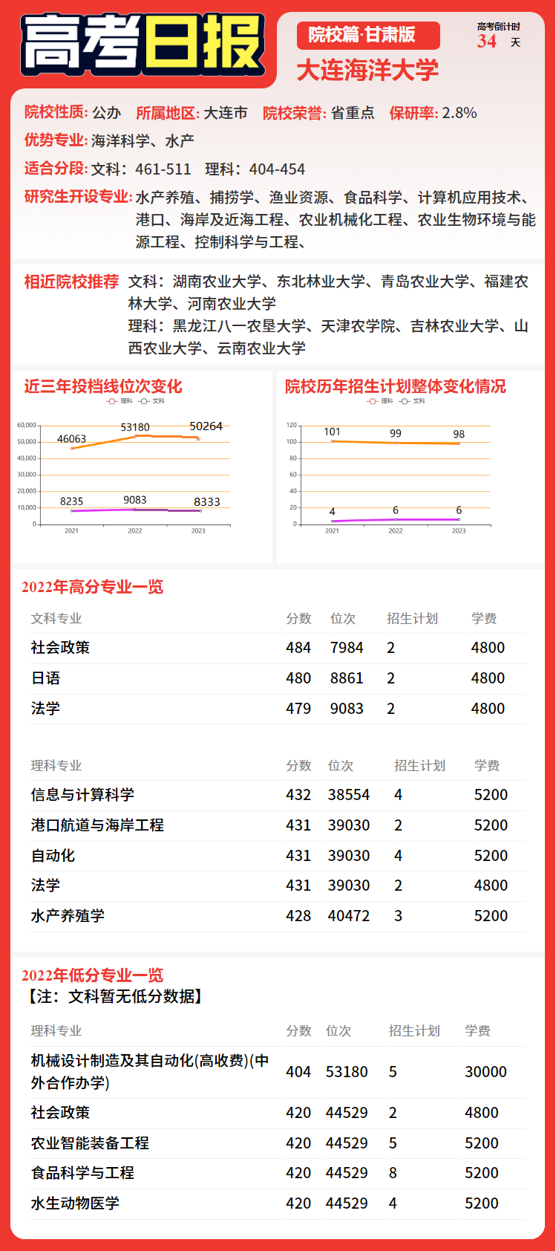Screen dimensions: 556x1251
Task: Click tuition value 30000
Action: pos(485,1072)
